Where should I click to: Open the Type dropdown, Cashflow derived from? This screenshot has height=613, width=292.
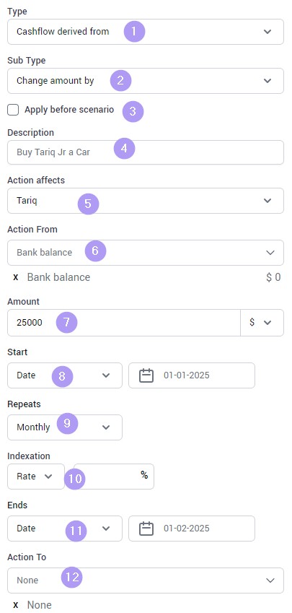click(x=146, y=32)
